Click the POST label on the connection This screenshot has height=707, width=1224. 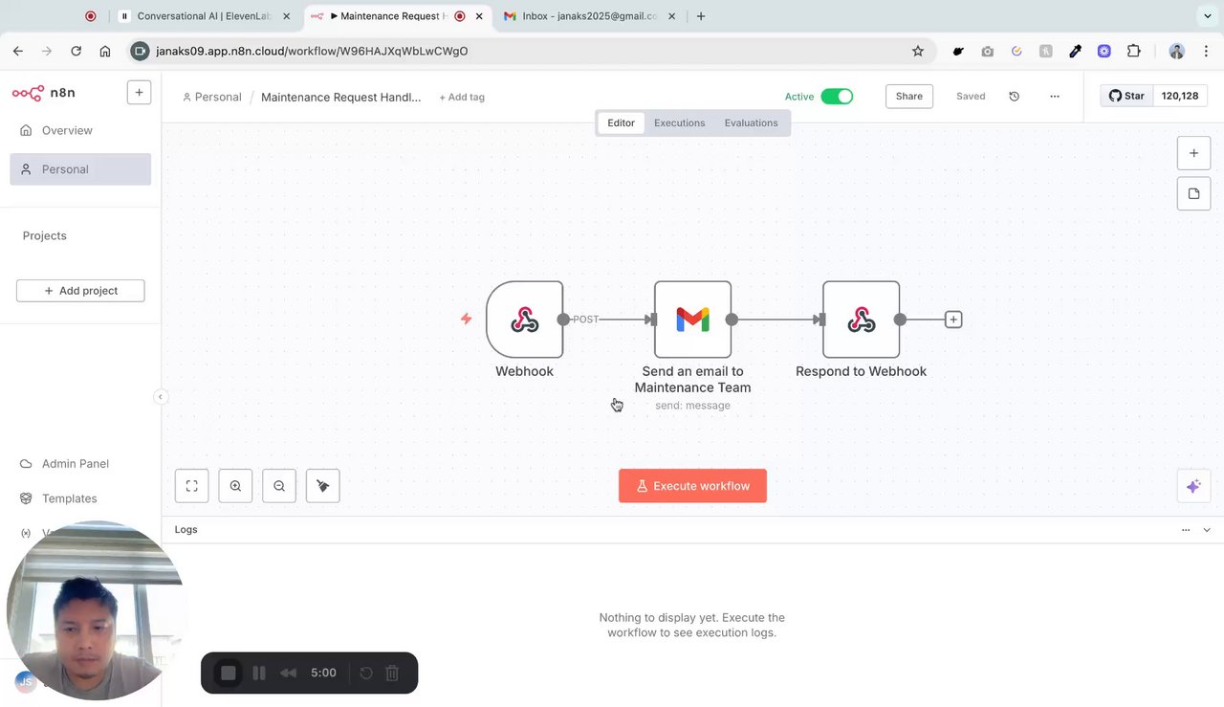click(x=586, y=320)
